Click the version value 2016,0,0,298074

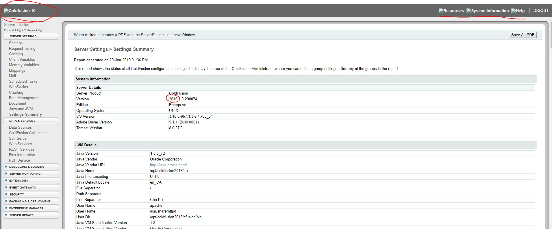click(183, 99)
